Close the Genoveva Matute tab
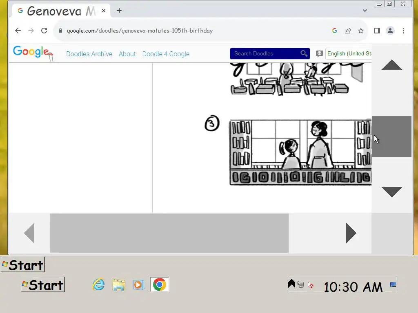The width and height of the screenshot is (418, 313). 104,11
